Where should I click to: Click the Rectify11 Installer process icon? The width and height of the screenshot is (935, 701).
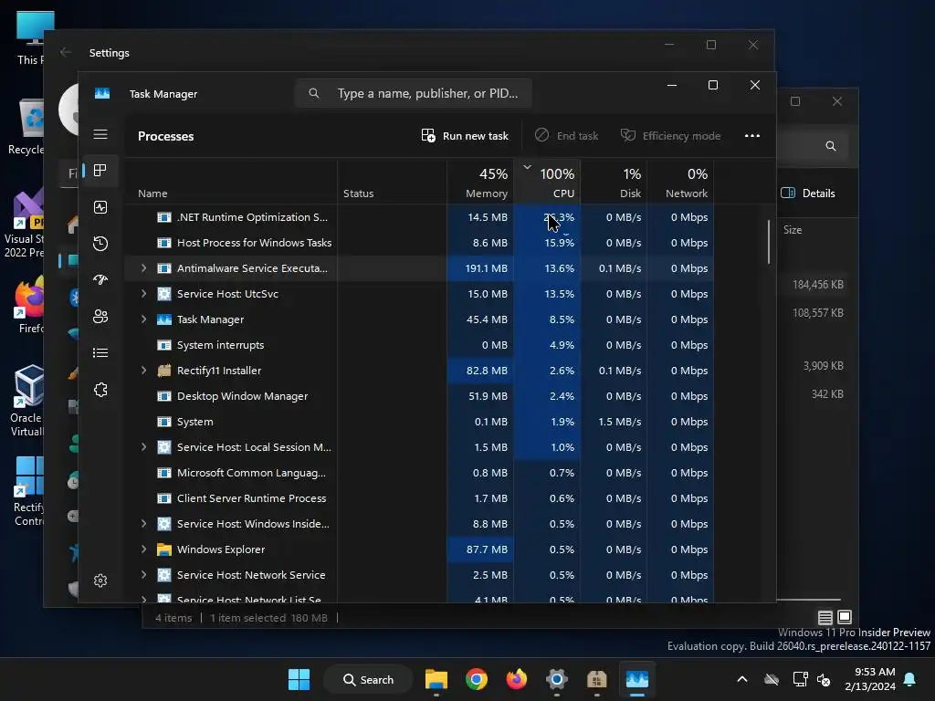pyautogui.click(x=164, y=371)
